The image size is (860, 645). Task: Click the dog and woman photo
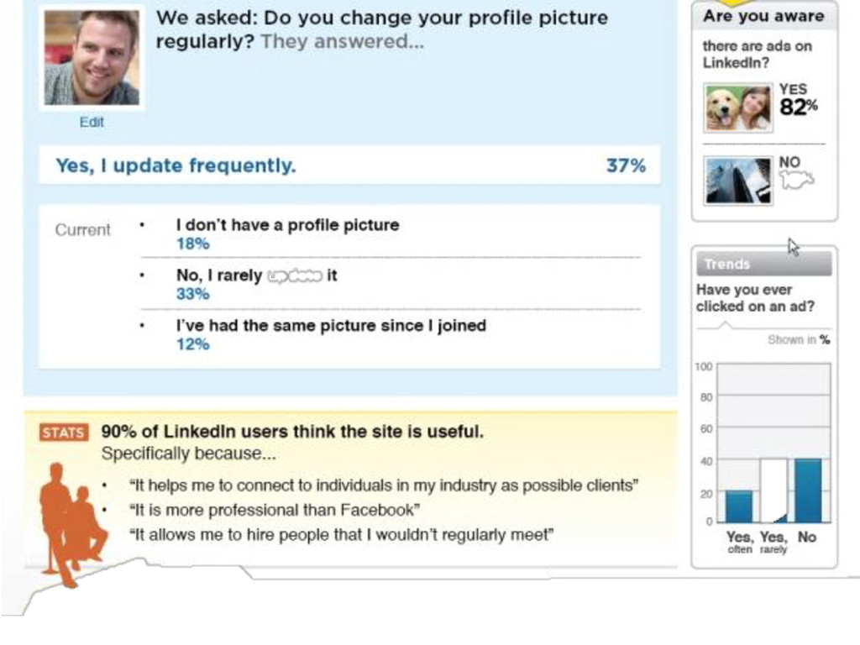coord(738,108)
